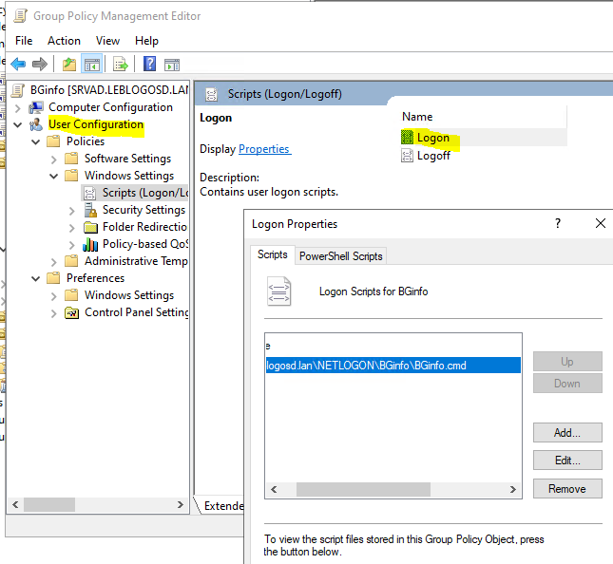Viewport: 613px width, 564px height.
Task: Open the File menu
Action: [x=24, y=41]
